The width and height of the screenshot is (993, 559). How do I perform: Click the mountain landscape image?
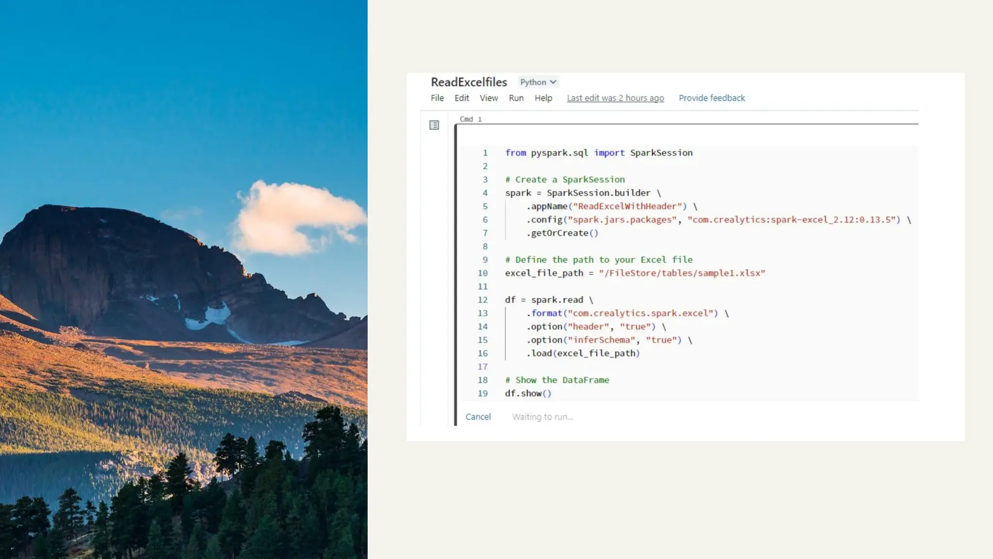pos(183,279)
